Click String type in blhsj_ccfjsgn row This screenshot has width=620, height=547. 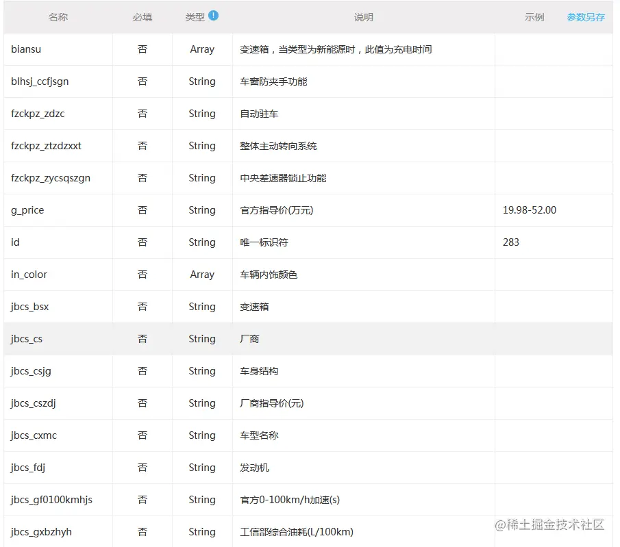tap(202, 81)
